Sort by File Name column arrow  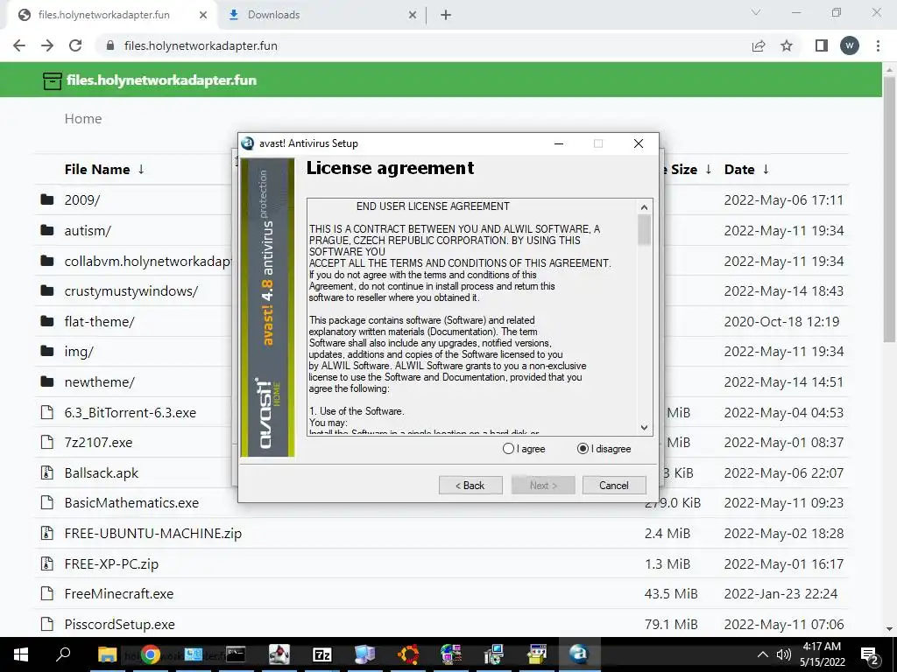coord(141,169)
